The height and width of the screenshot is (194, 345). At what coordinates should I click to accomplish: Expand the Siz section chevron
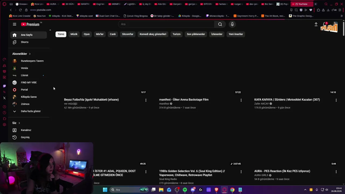[19, 123]
